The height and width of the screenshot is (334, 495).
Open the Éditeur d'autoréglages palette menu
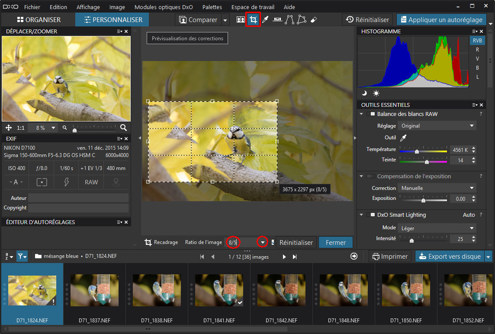pyautogui.click(x=119, y=222)
